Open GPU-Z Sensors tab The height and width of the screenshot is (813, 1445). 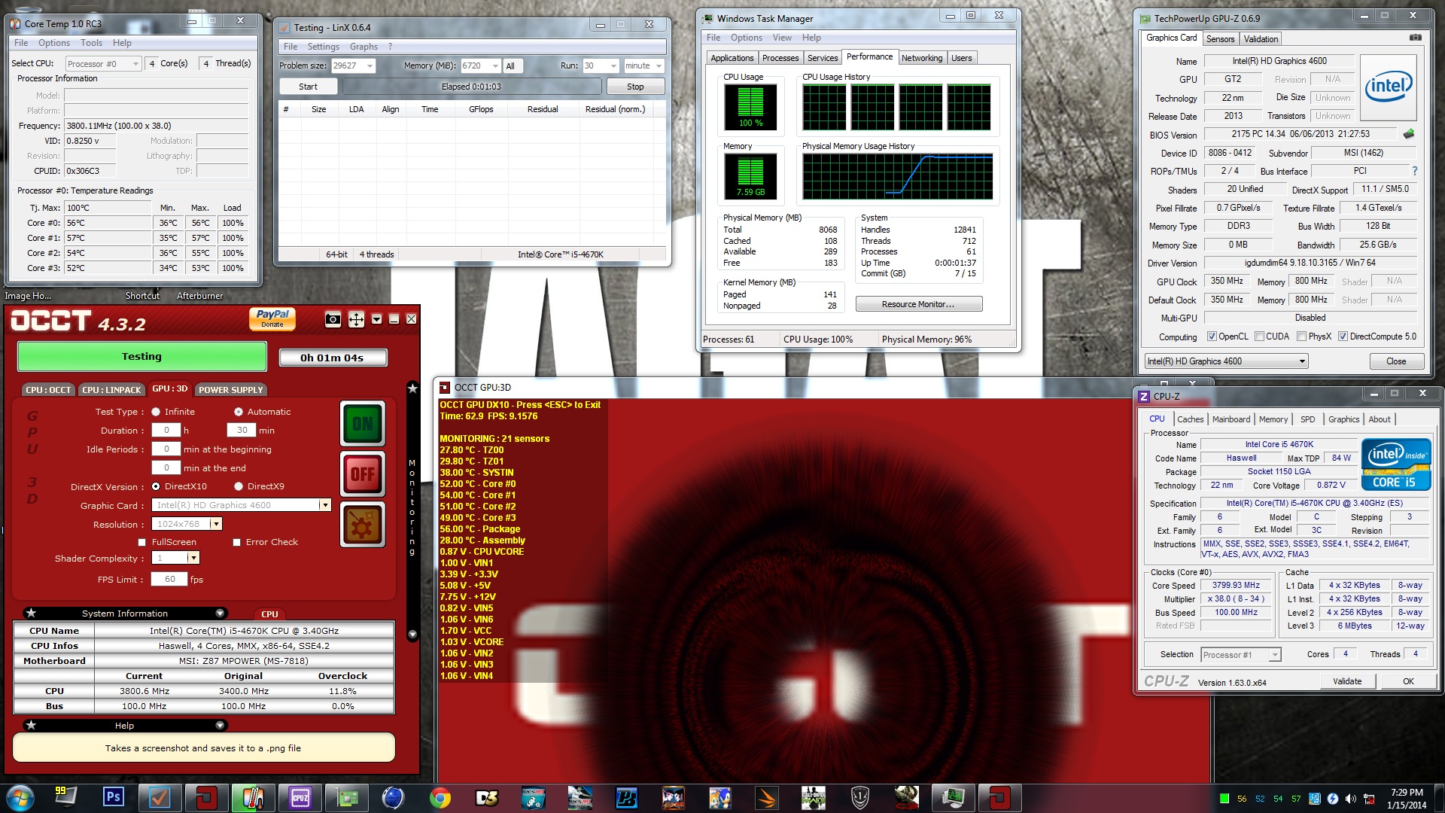[x=1220, y=39]
